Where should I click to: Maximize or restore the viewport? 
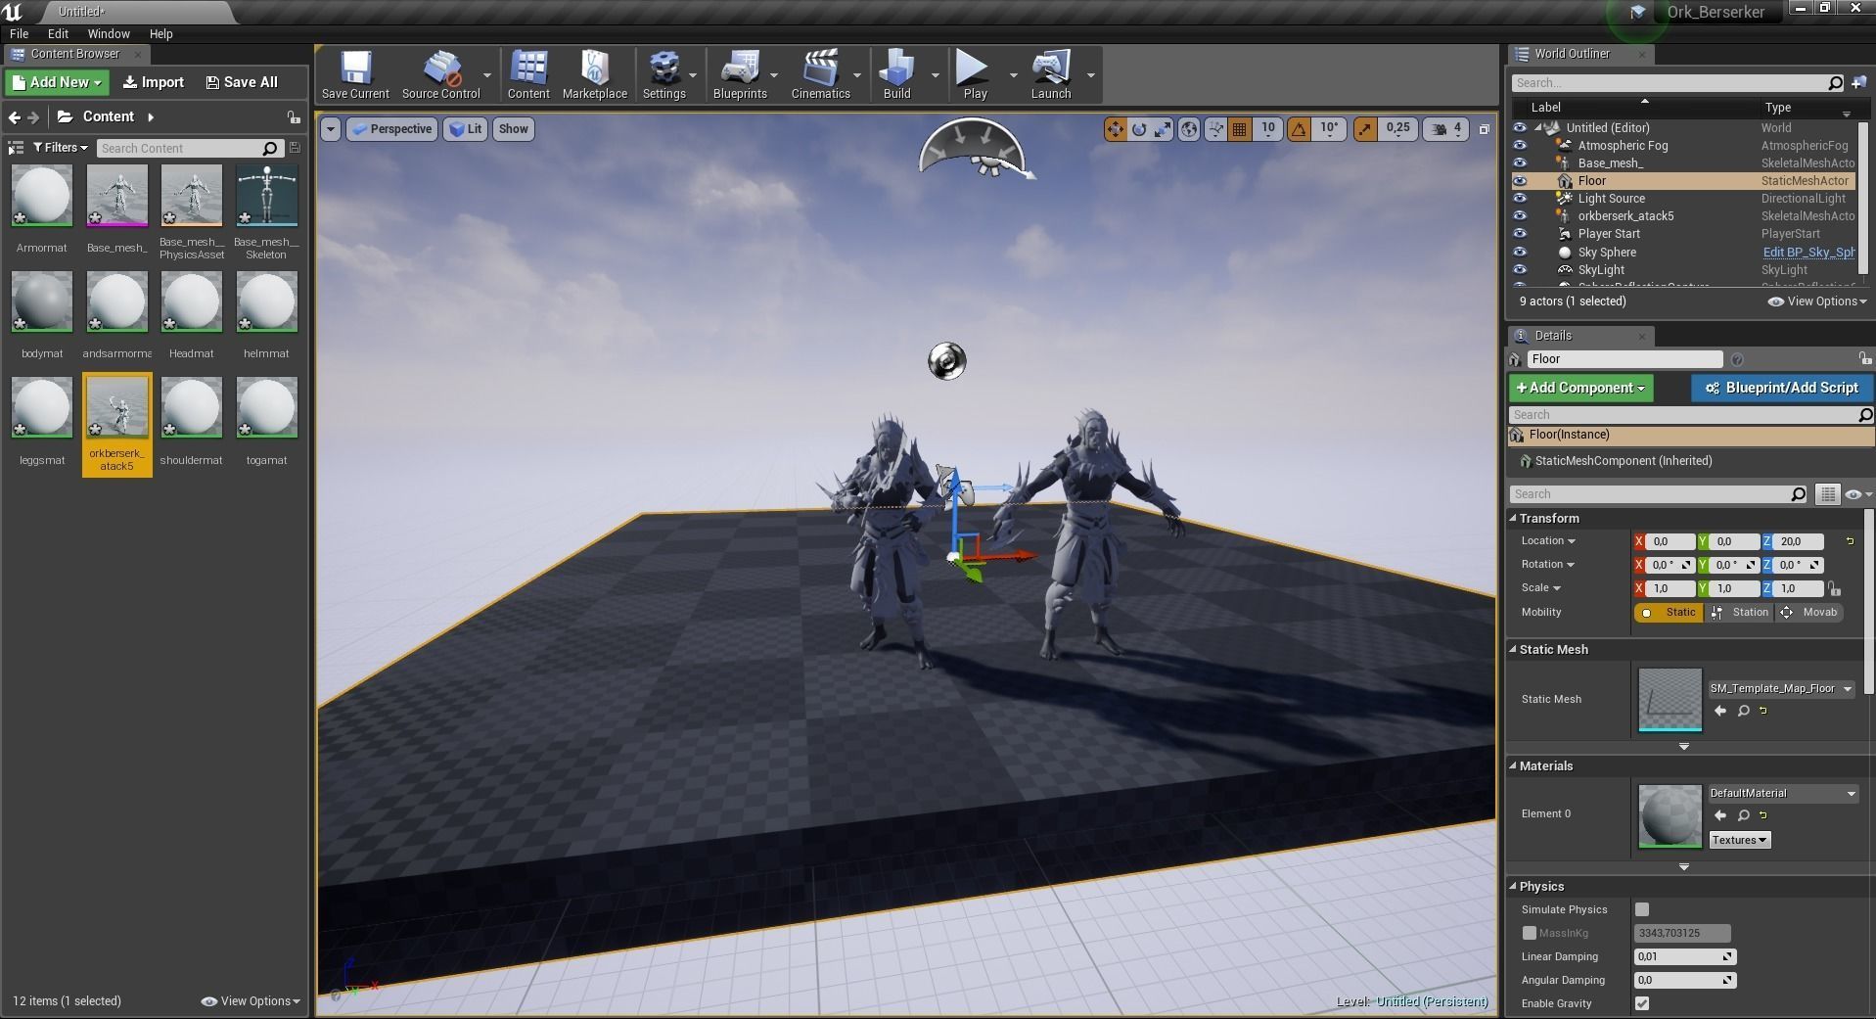pos(1484,129)
